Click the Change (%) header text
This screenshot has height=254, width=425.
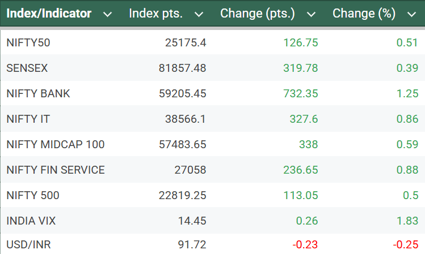click(x=364, y=14)
